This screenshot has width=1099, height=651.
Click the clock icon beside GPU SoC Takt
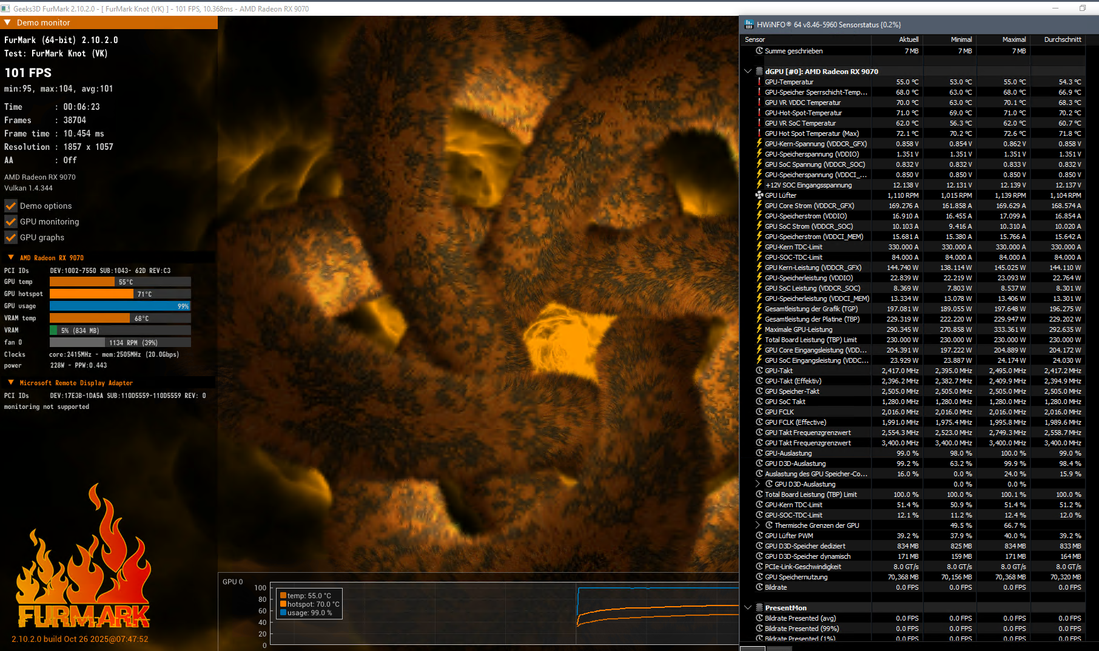pyautogui.click(x=759, y=402)
